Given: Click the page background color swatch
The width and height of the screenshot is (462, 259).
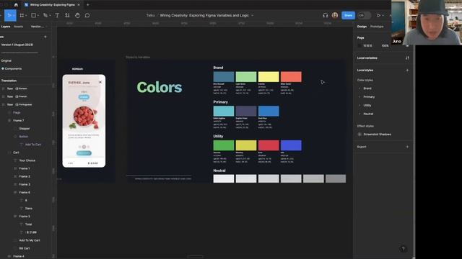Looking at the screenshot, I should tap(359, 46).
